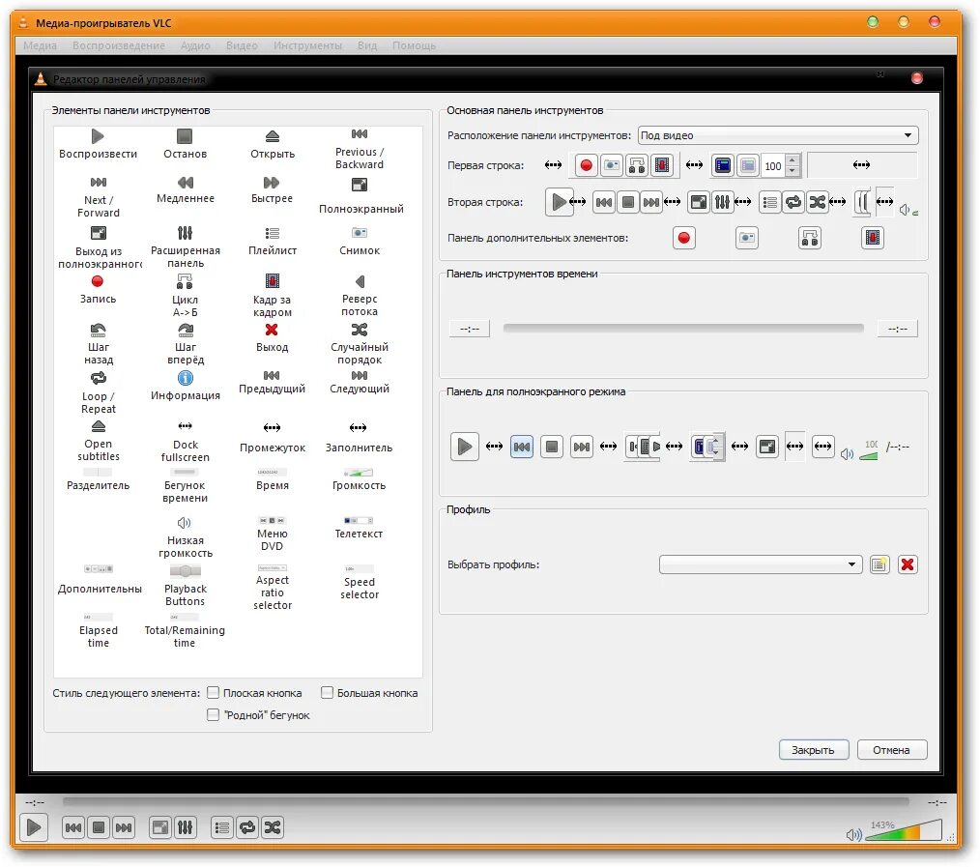
Task: Select the Цикл А->Б loop element
Action: (185, 296)
